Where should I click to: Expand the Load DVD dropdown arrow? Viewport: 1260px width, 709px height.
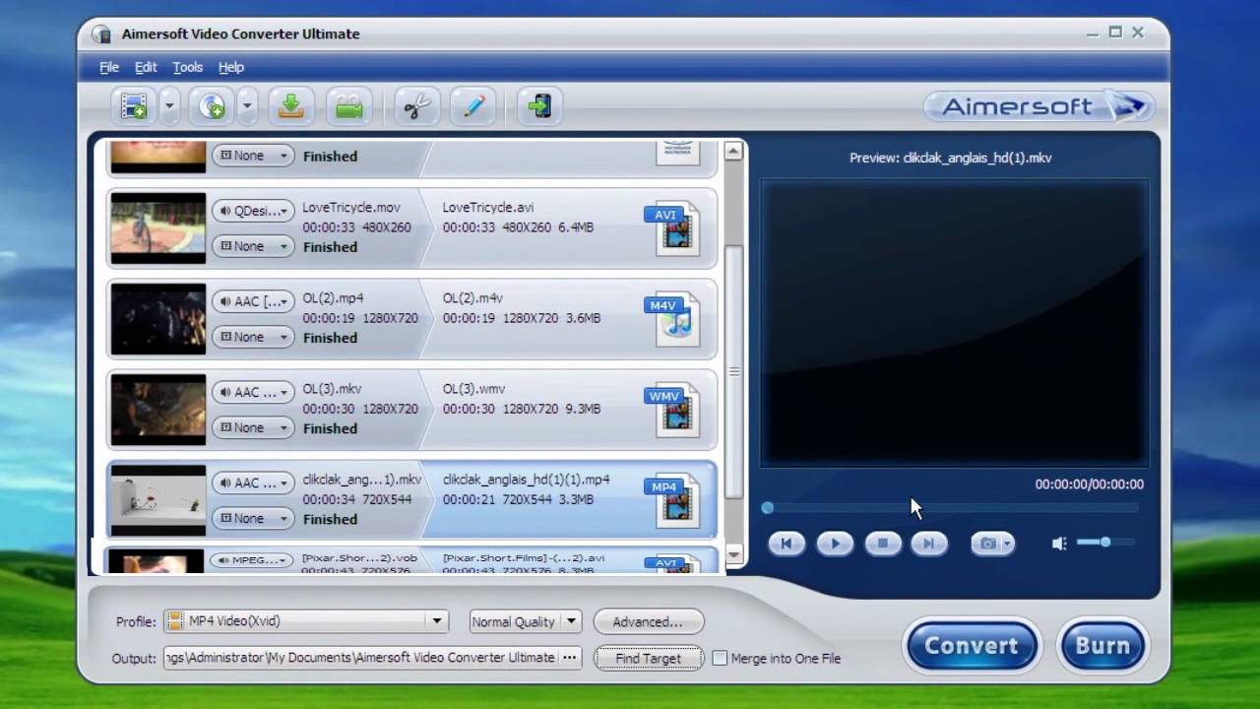(247, 106)
